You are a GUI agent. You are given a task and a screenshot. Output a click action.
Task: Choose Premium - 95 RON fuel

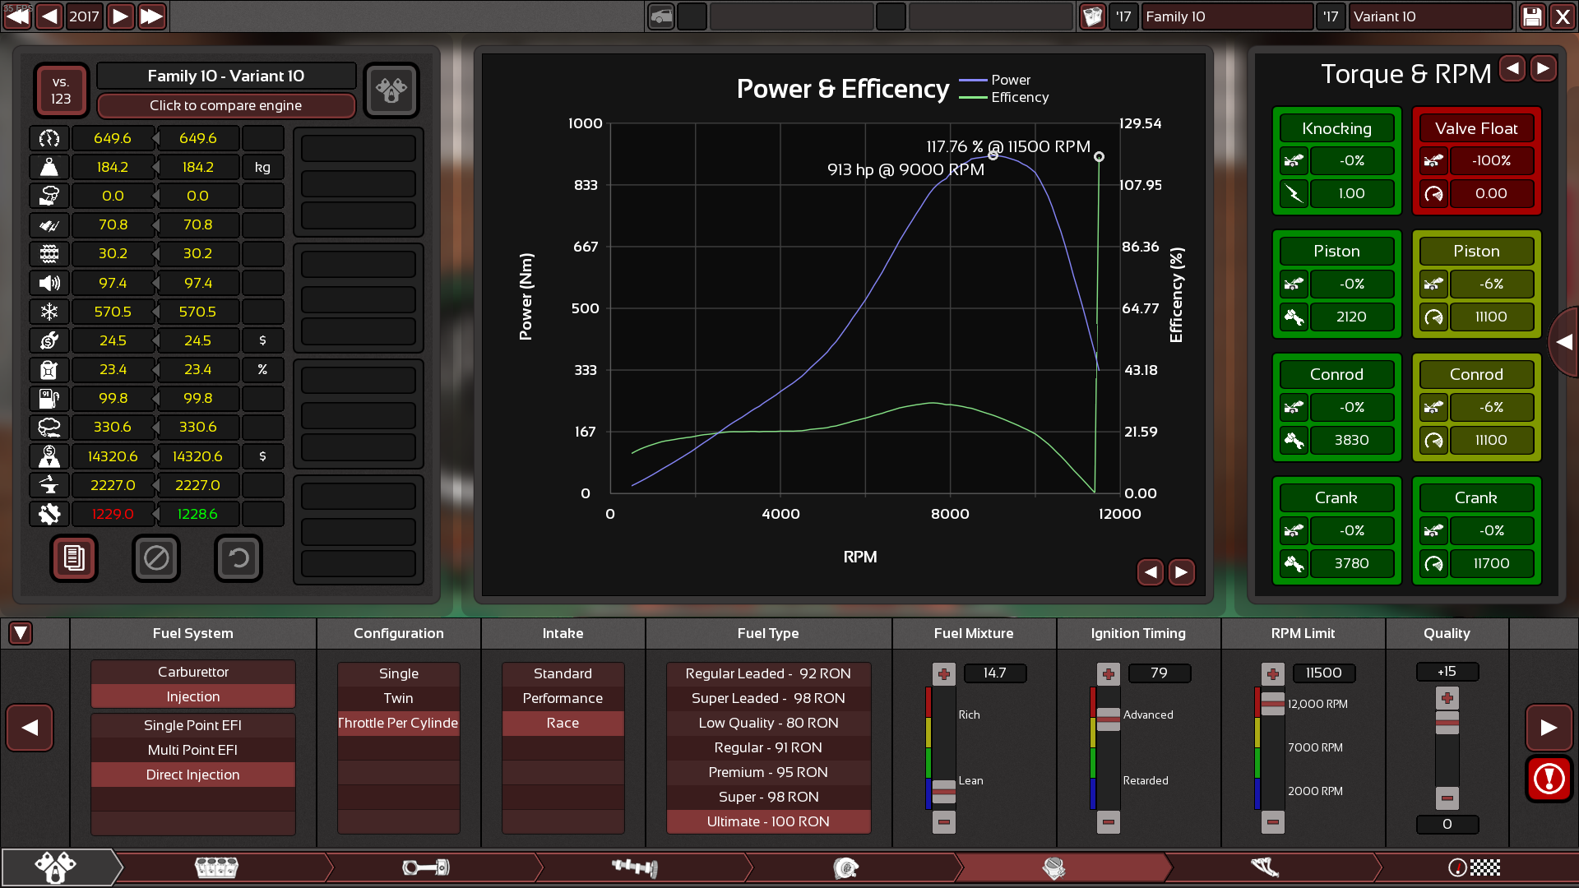point(767,772)
